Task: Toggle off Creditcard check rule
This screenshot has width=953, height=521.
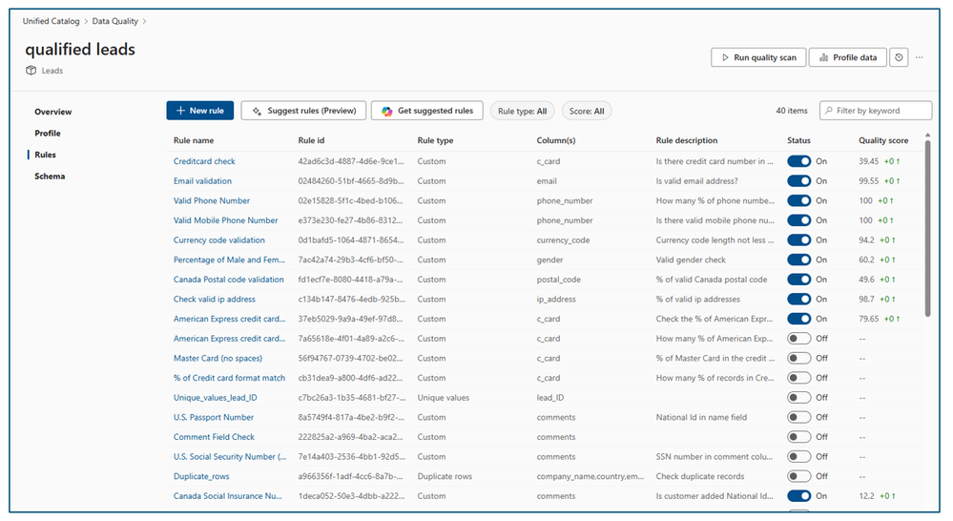Action: click(x=798, y=161)
